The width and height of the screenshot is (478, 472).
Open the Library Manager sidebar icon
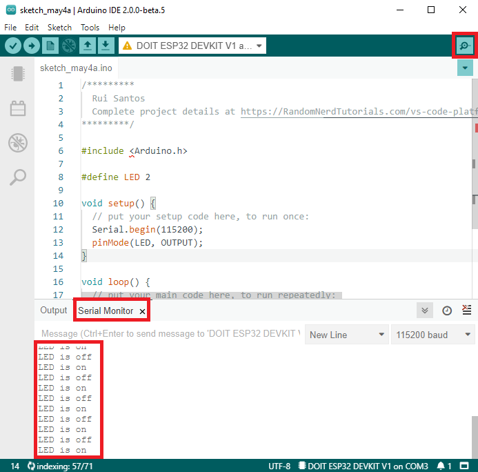[18, 108]
